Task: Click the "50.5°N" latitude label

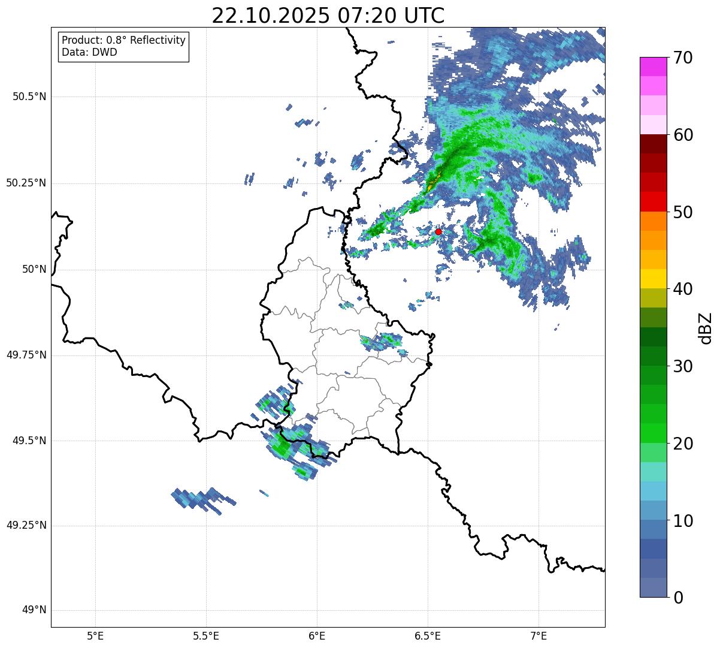Action: click(29, 97)
